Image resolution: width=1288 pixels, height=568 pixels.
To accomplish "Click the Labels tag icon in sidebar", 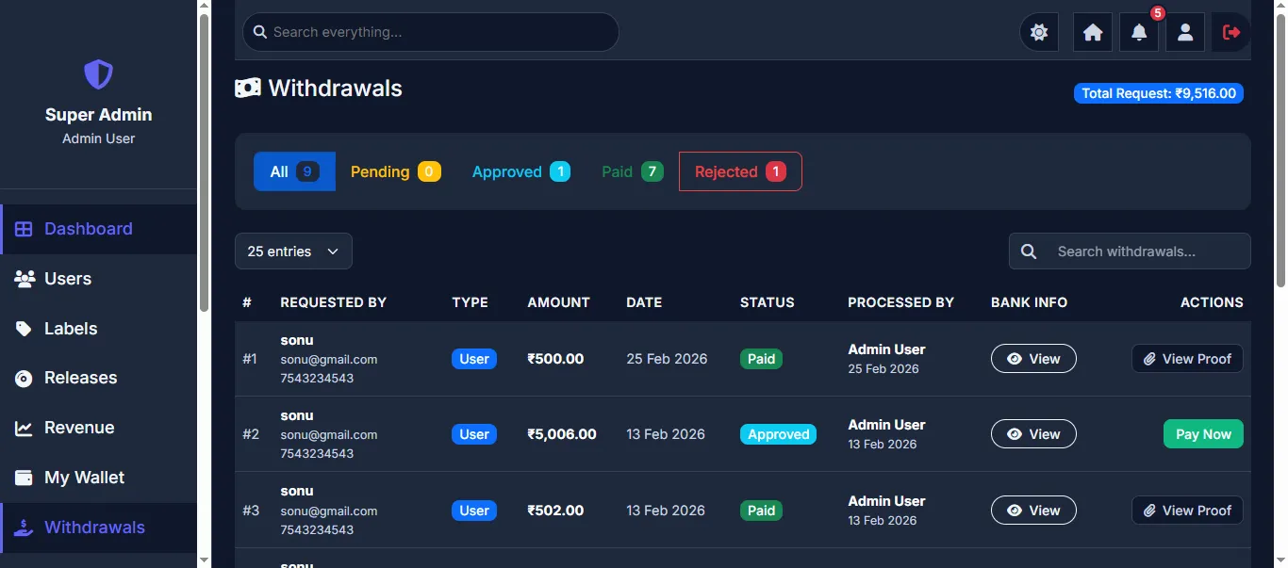I will (x=24, y=329).
